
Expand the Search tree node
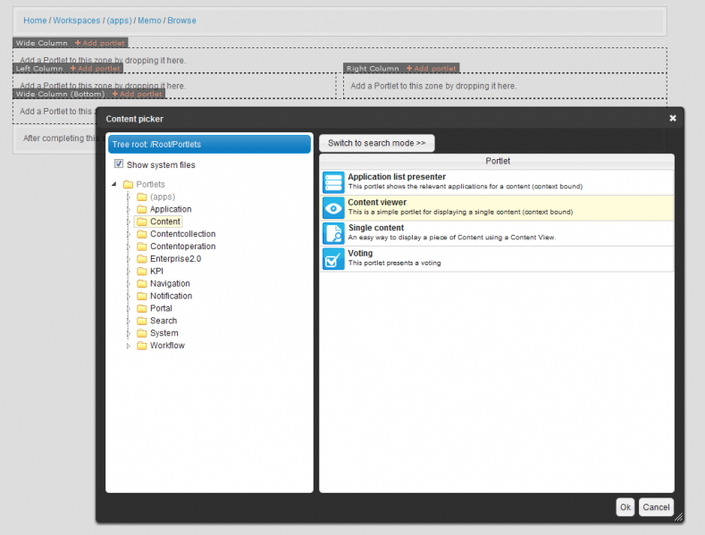coord(129,321)
